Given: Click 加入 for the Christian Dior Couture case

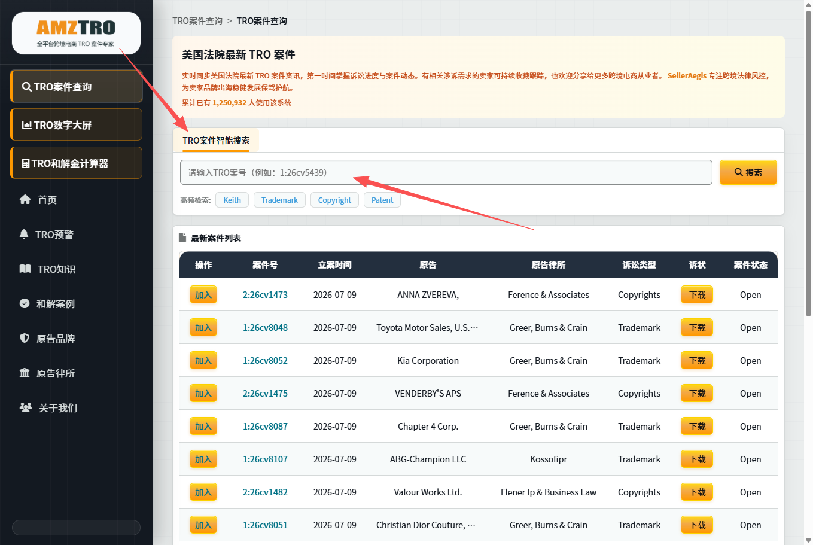Looking at the screenshot, I should tap(203, 525).
